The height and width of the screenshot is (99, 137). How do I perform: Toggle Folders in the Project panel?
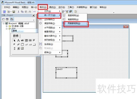click(x=12, y=19)
